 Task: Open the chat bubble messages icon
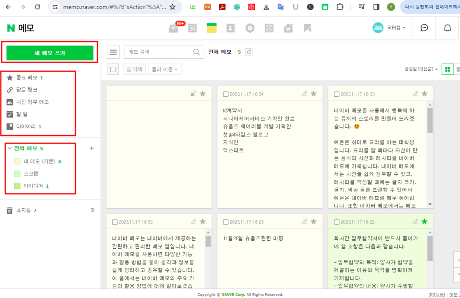(424, 28)
